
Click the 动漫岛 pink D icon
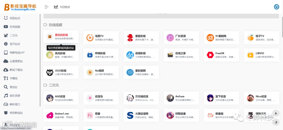[x=90, y=98]
